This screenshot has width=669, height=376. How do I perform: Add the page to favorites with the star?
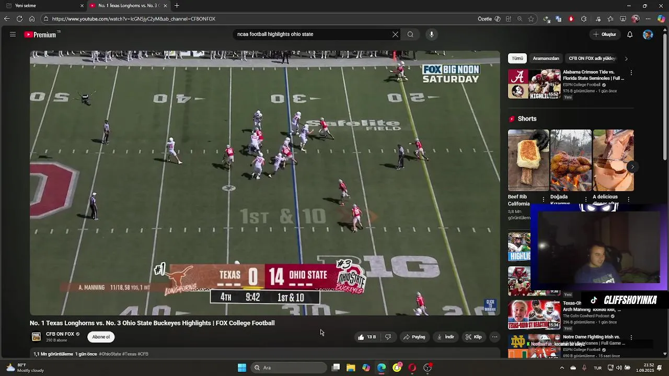(531, 19)
